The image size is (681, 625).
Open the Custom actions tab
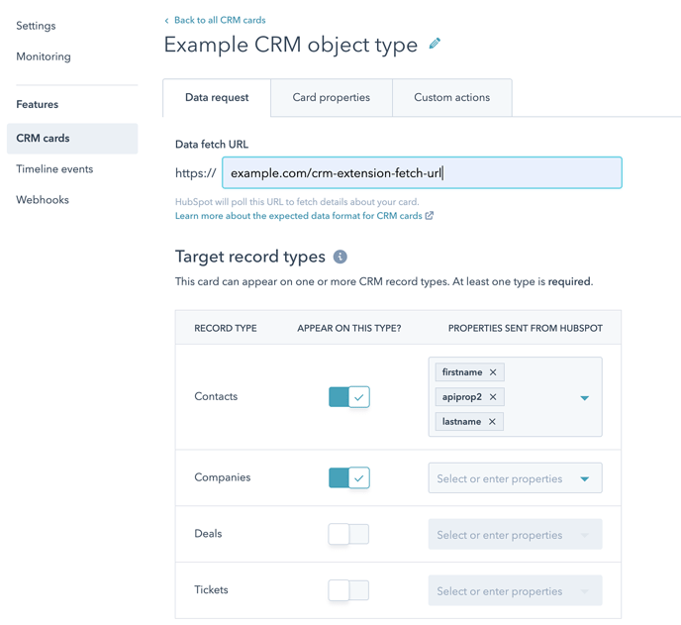tap(451, 98)
